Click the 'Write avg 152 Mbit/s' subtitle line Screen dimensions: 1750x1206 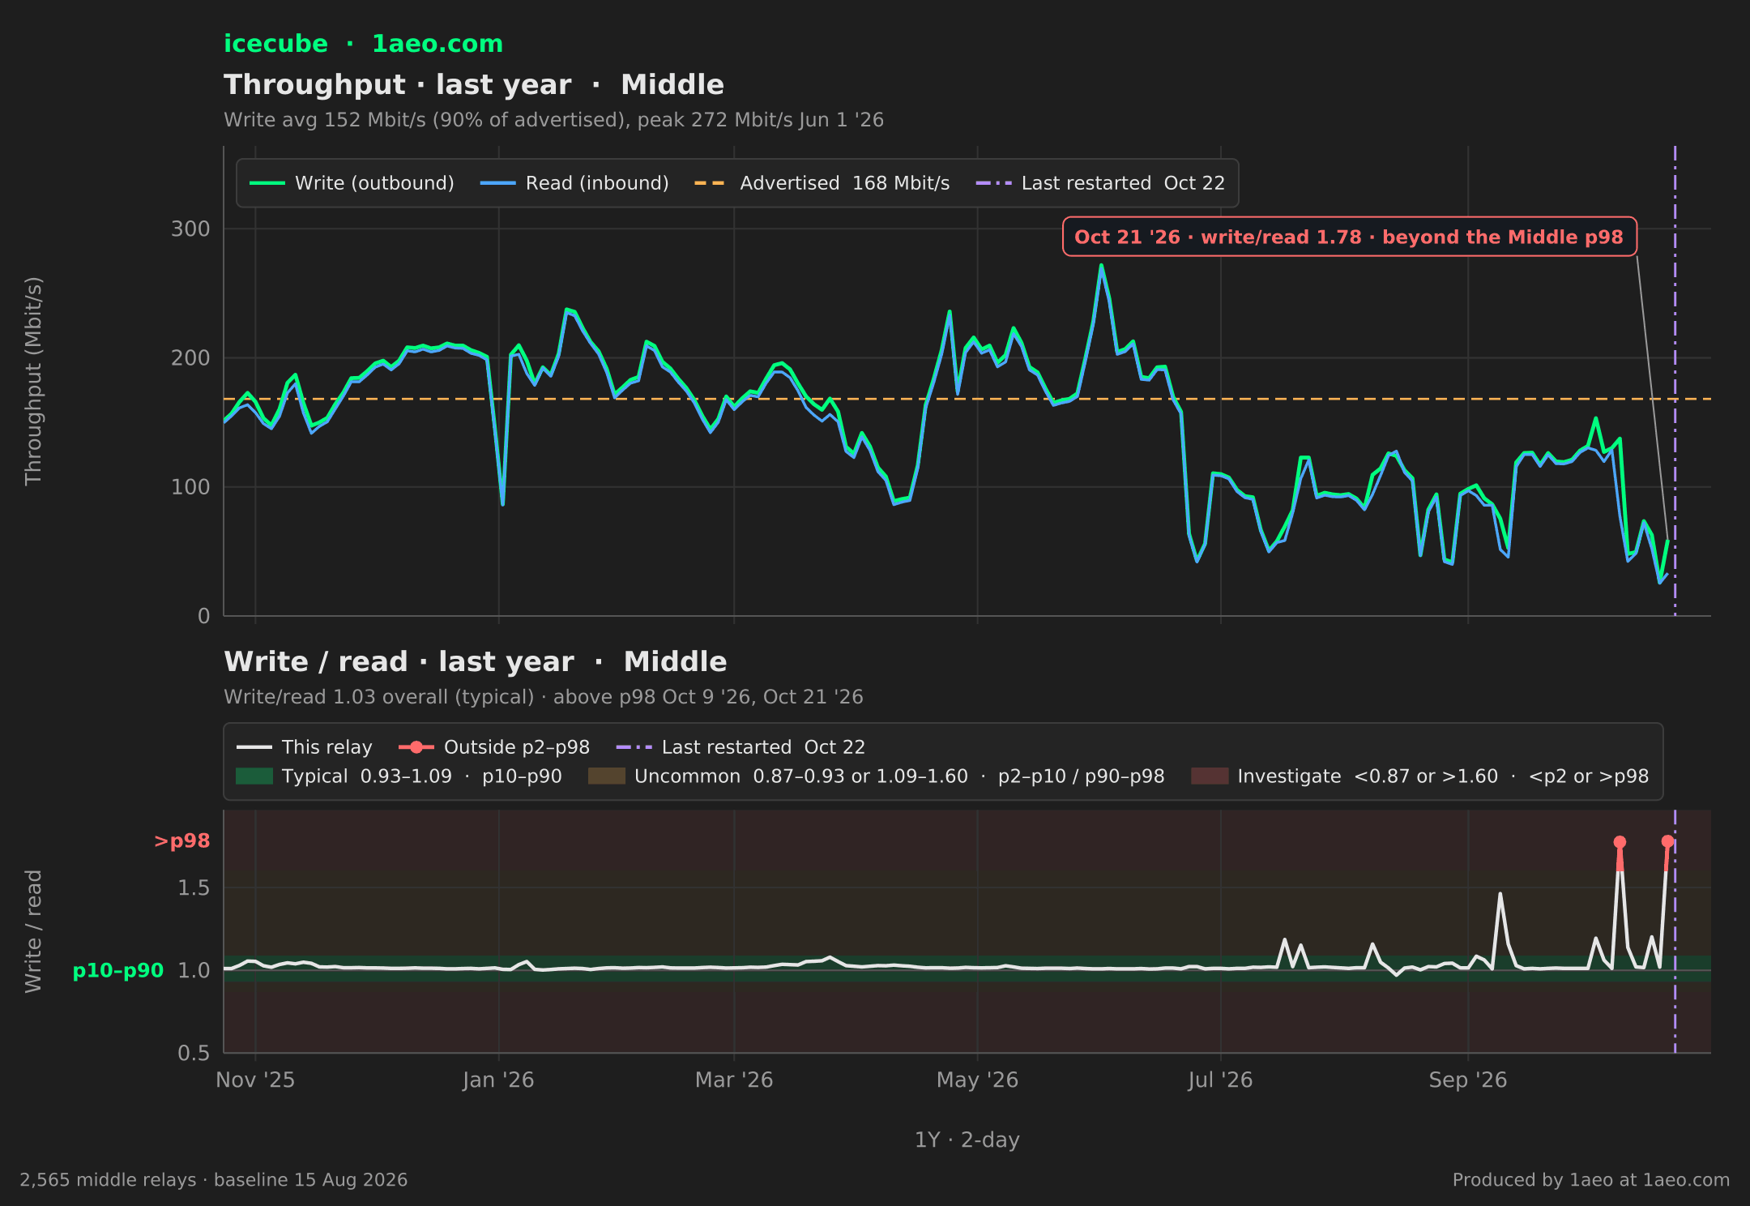(x=553, y=120)
